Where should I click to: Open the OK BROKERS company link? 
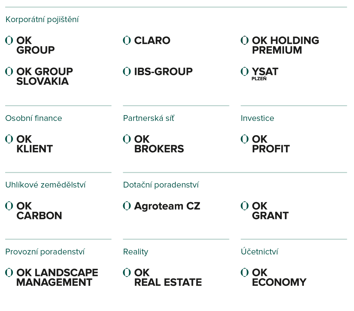pyautogui.click(x=159, y=144)
